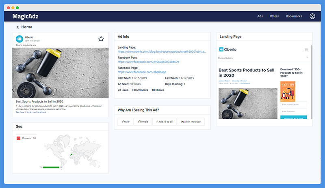Select the Male targeting tag
325x188 pixels.
[126, 122]
